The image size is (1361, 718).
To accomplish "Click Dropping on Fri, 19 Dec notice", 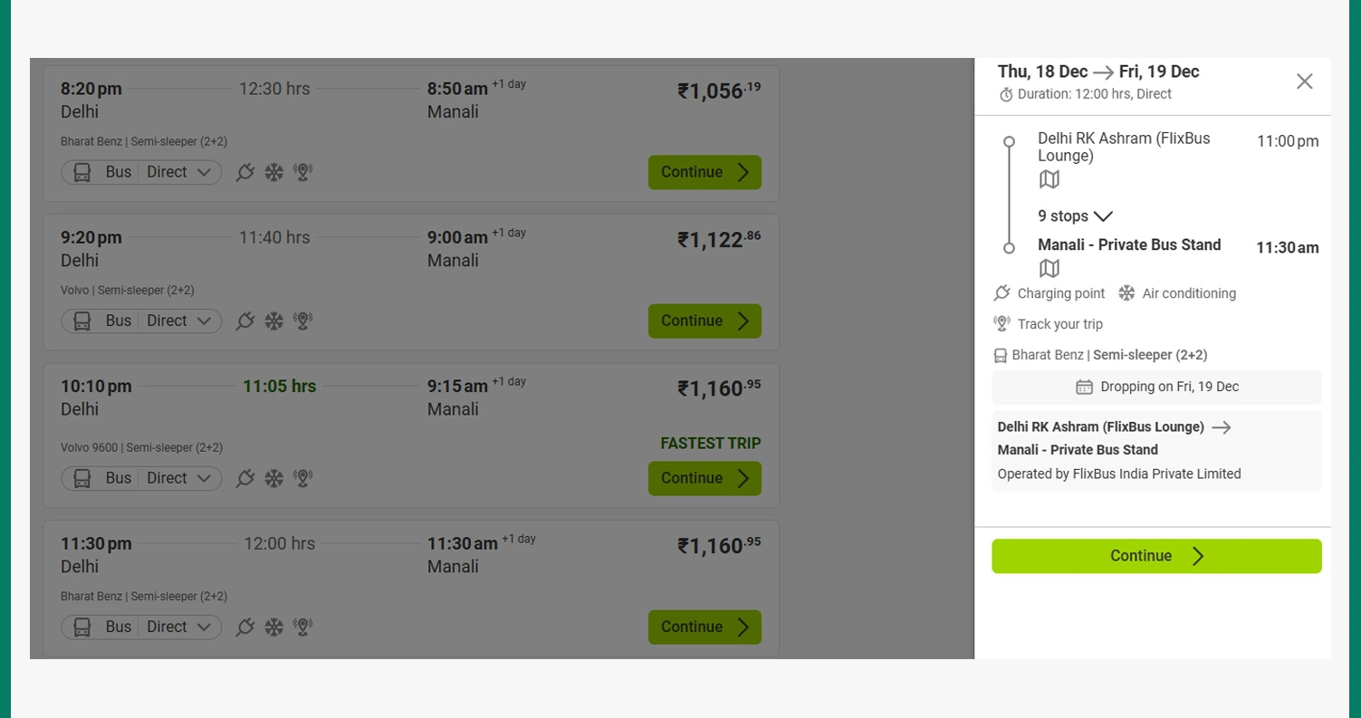I will (x=1156, y=387).
